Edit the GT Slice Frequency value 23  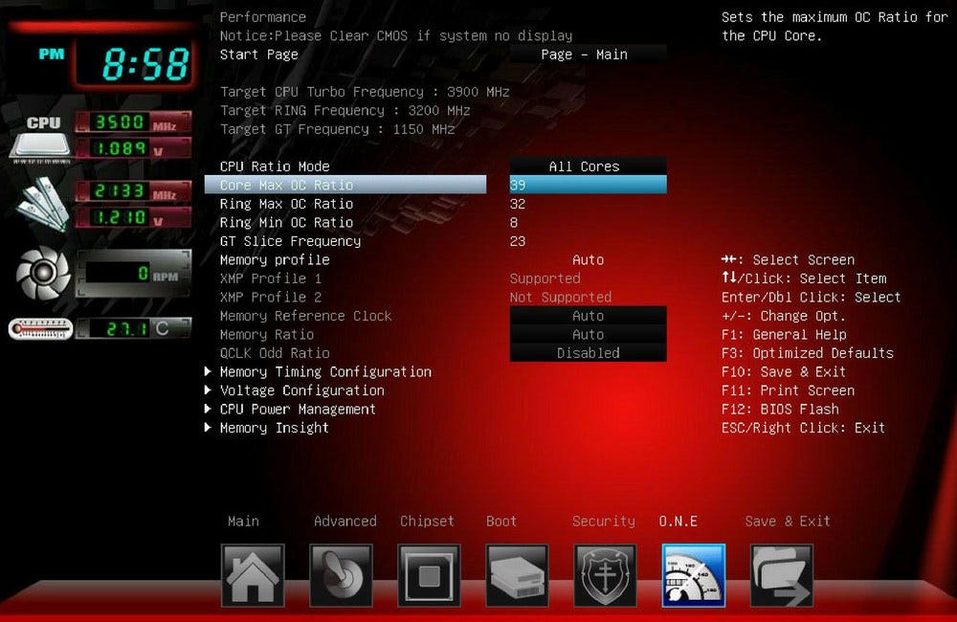[518, 241]
